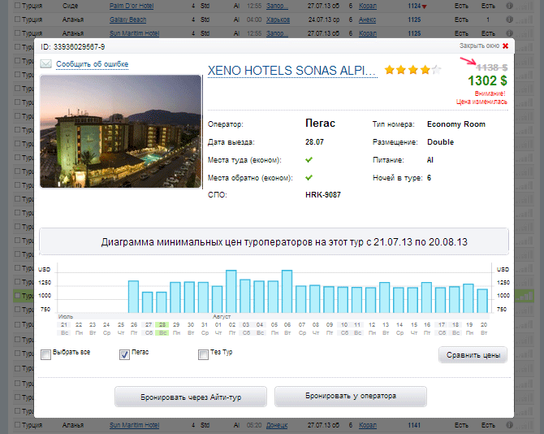The width and height of the screenshot is (544, 434).
Task: Select date 03 Сб on the chart axis
Action: click(246, 328)
